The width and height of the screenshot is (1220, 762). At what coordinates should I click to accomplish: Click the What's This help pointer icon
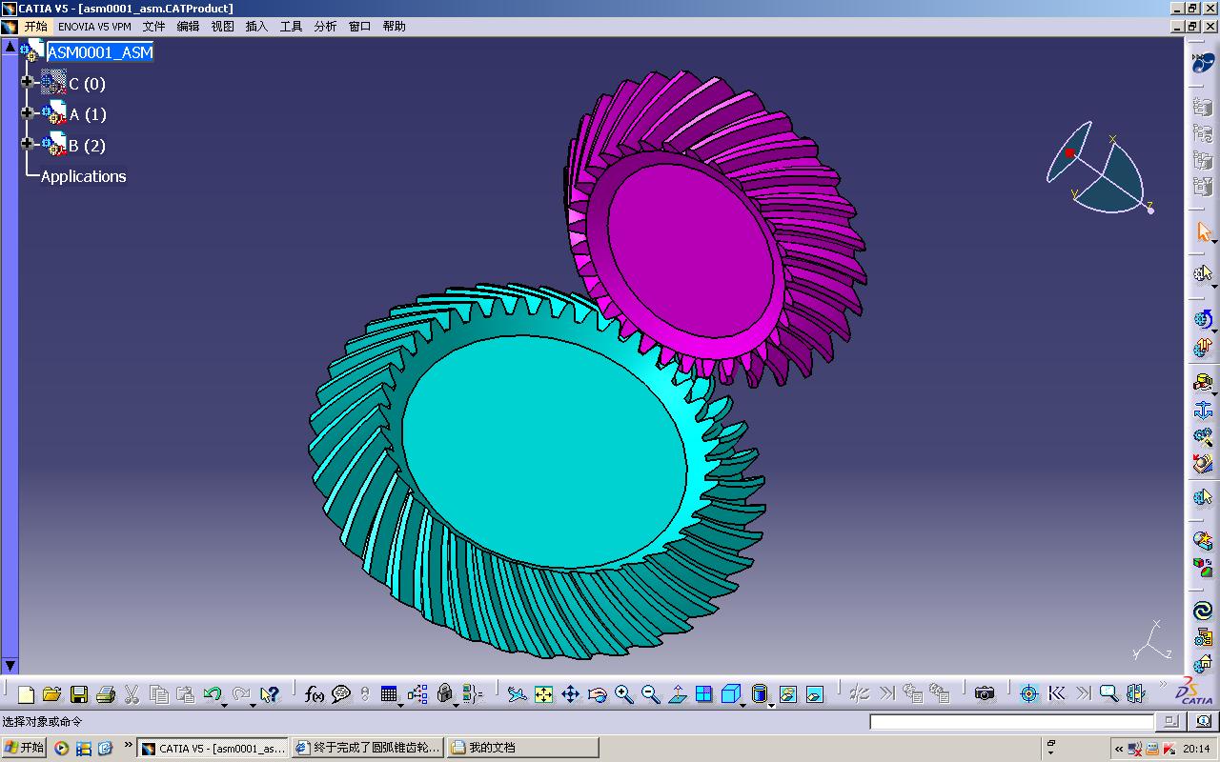click(270, 694)
